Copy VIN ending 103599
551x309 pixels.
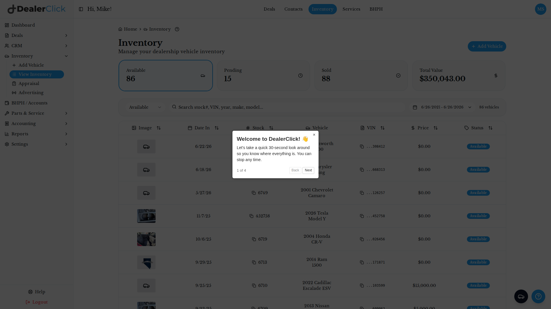tap(362, 286)
